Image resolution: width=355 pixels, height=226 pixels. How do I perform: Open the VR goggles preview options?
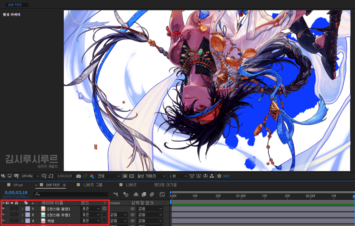coord(16,176)
